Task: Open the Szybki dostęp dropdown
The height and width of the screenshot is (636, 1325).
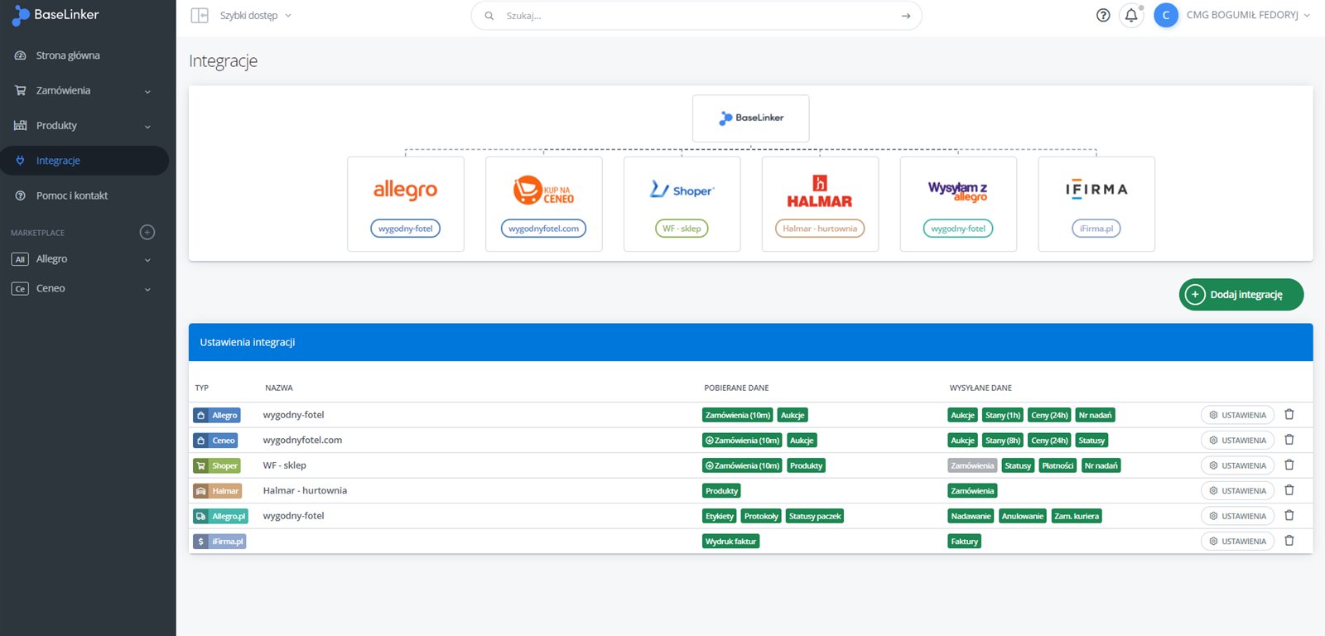Action: point(255,16)
